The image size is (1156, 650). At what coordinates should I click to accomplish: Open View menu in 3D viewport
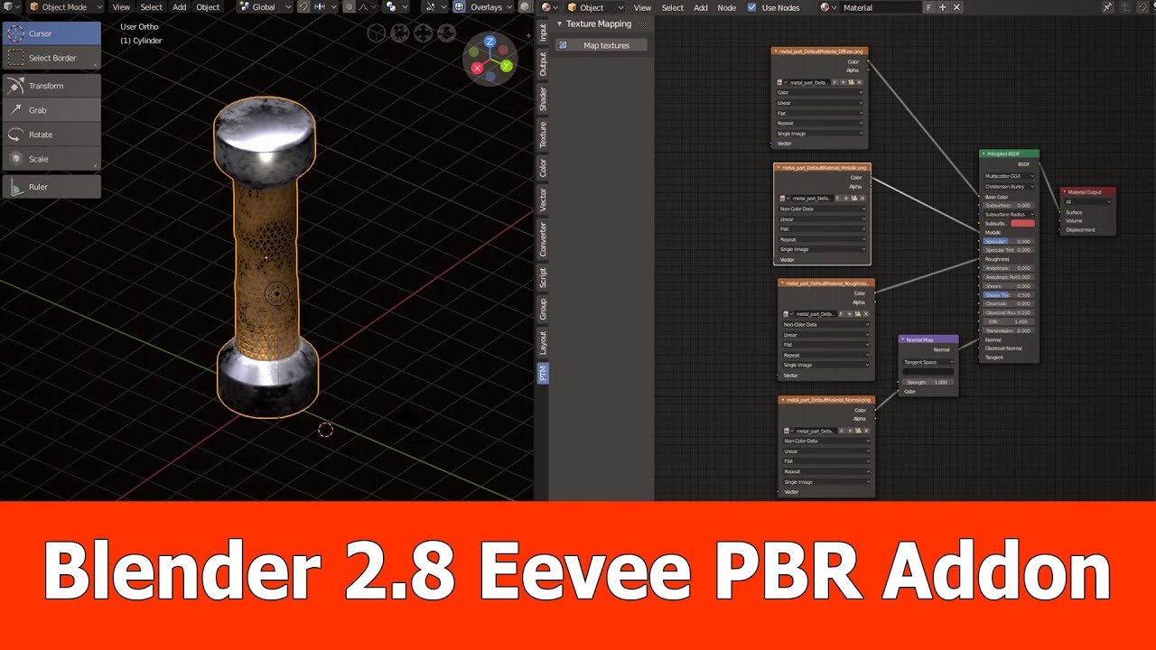[x=121, y=7]
